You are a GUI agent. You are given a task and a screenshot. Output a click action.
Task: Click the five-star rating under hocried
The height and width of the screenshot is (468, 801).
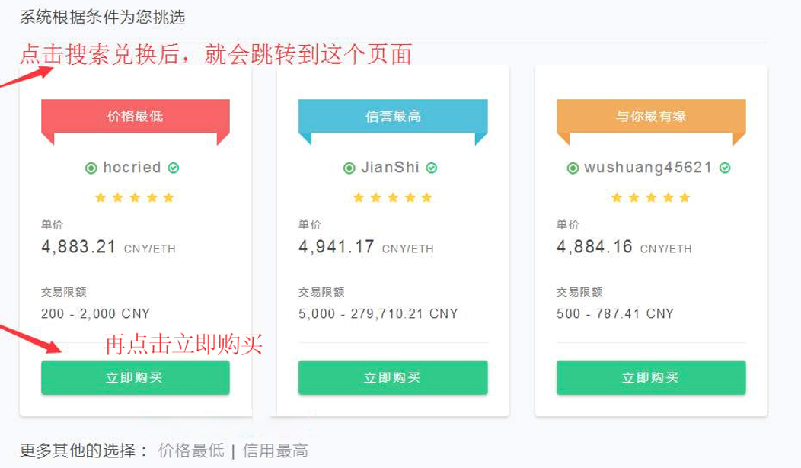(135, 198)
